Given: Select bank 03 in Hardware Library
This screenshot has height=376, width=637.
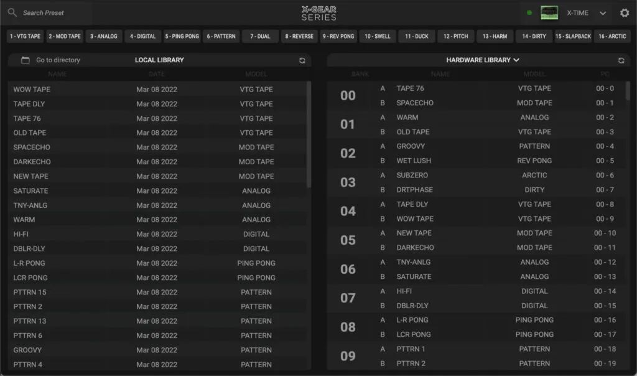Looking at the screenshot, I should (348, 182).
